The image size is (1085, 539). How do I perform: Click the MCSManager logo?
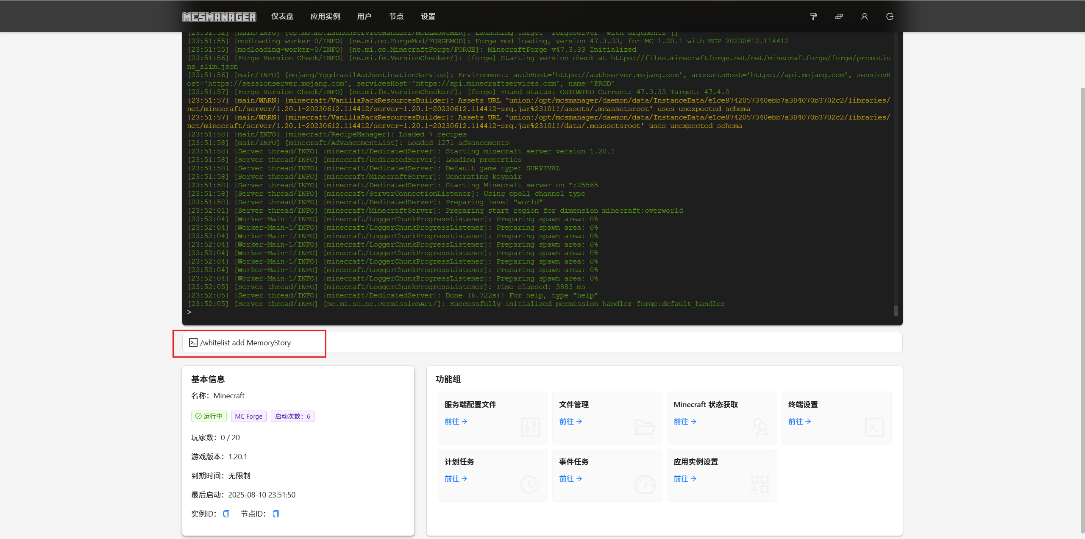pyautogui.click(x=219, y=17)
